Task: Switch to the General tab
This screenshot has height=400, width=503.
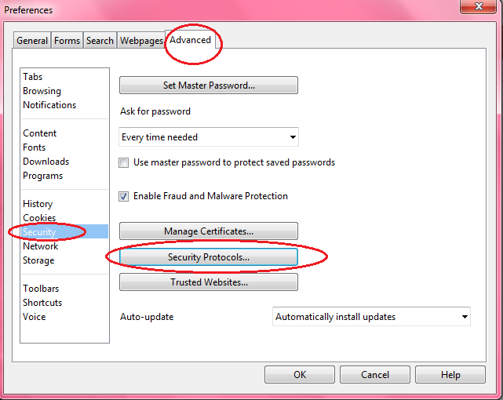Action: (x=32, y=41)
